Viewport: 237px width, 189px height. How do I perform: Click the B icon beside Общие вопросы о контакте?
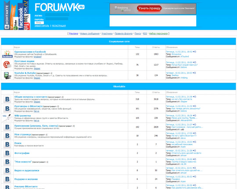click(x=7, y=99)
